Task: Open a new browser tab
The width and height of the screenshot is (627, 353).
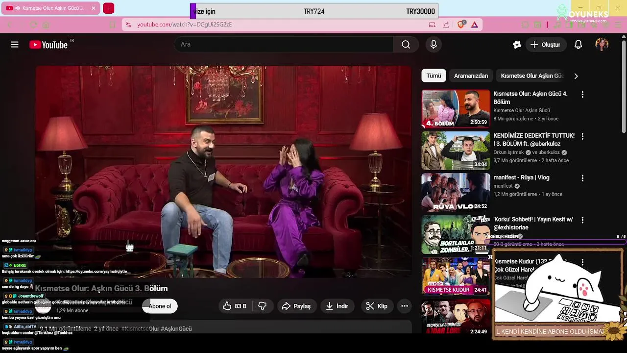Action: coord(109,8)
